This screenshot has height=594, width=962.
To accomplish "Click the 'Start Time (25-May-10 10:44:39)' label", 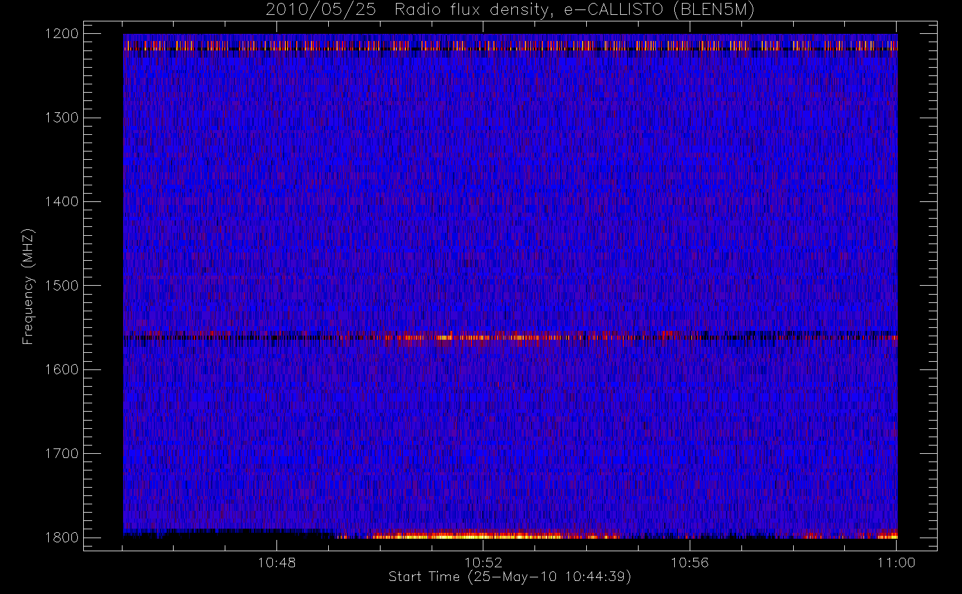I will pyautogui.click(x=510, y=577).
